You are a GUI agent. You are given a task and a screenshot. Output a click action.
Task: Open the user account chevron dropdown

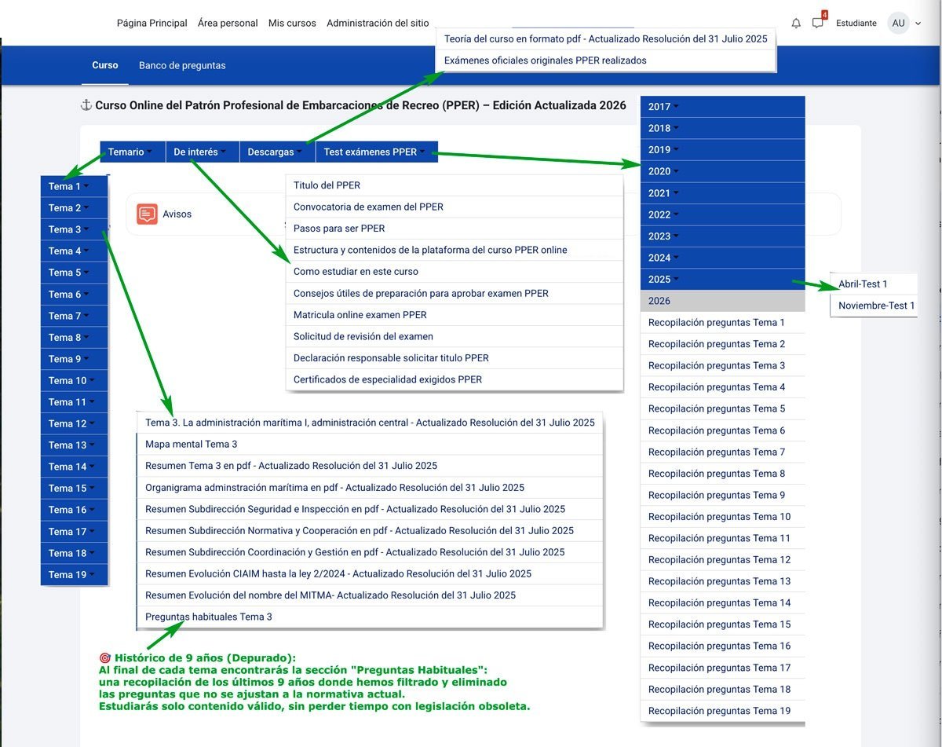917,23
